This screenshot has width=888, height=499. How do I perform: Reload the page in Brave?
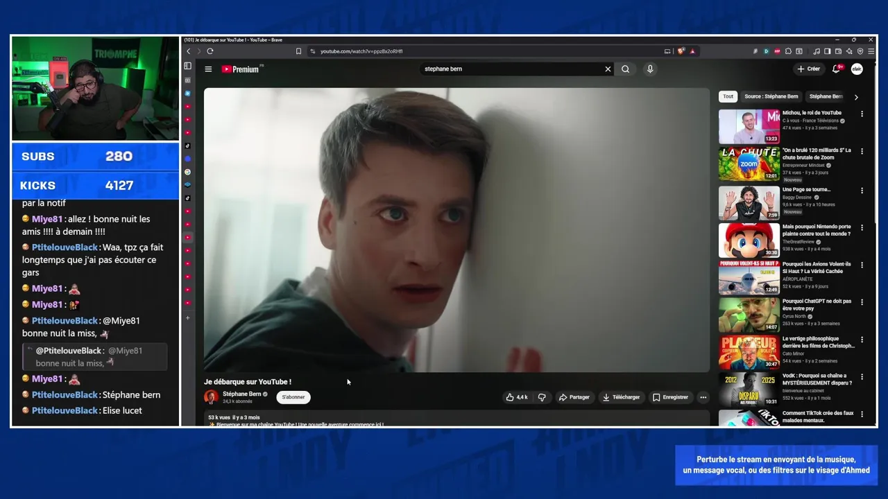tap(210, 51)
